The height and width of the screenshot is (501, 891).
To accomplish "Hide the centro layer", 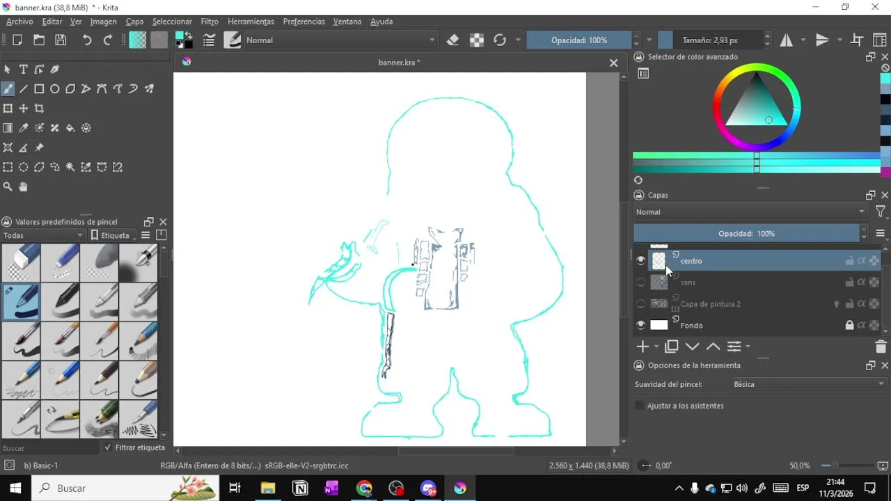I will (640, 260).
